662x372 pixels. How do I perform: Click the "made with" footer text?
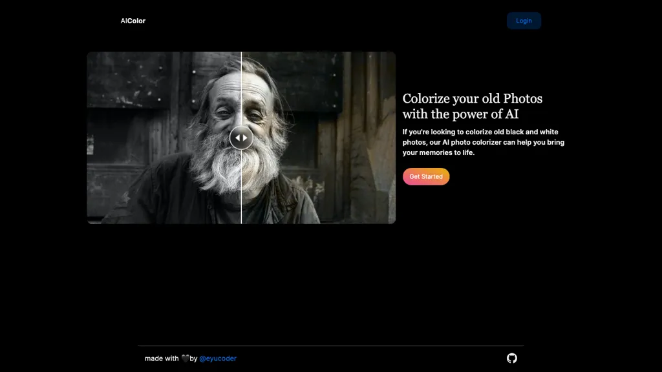[162, 358]
